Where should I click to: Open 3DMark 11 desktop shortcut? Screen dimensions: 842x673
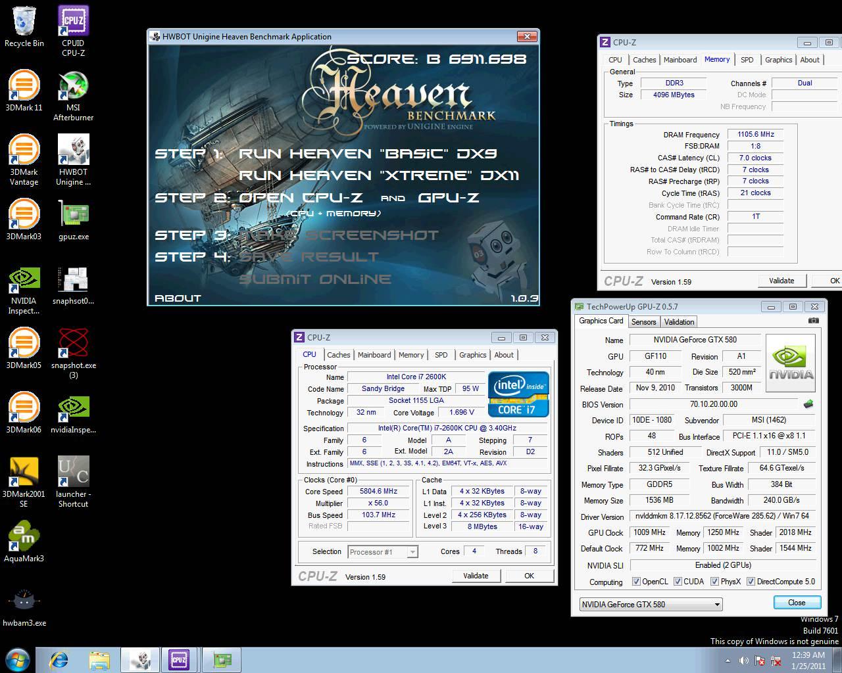pyautogui.click(x=24, y=91)
